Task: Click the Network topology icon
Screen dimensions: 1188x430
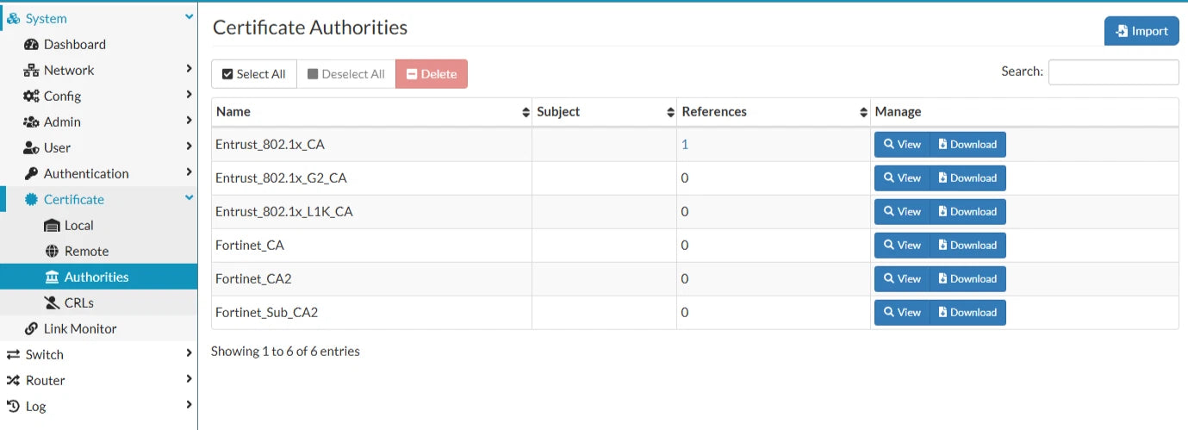Action: pyautogui.click(x=31, y=70)
